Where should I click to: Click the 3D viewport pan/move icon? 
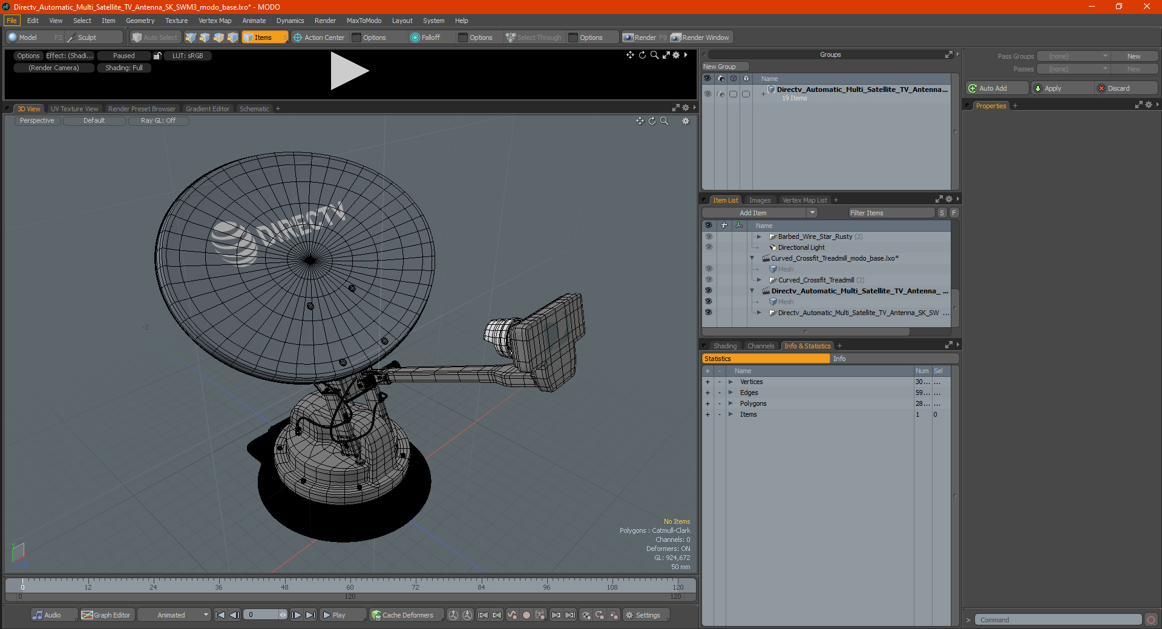click(640, 121)
